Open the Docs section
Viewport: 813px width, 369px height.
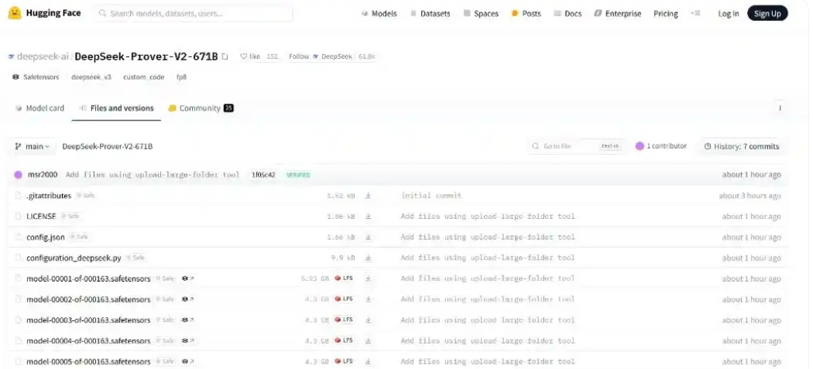tap(568, 14)
